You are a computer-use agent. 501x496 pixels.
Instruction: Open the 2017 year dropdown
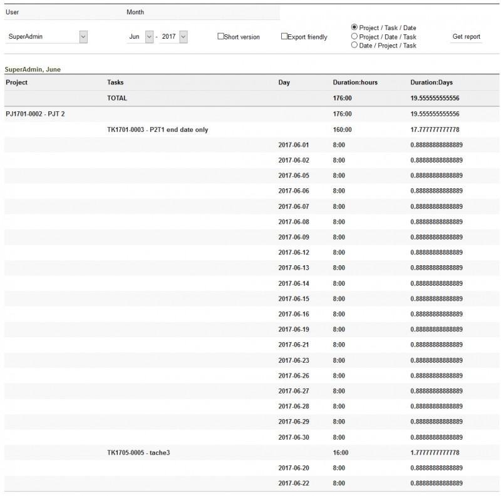172,36
